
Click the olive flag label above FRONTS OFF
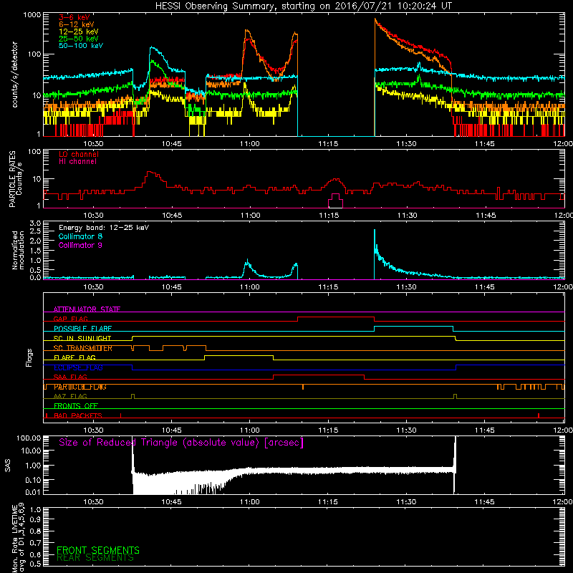pyautogui.click(x=70, y=396)
